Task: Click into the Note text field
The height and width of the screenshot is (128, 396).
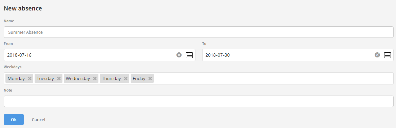Action: (x=199, y=101)
